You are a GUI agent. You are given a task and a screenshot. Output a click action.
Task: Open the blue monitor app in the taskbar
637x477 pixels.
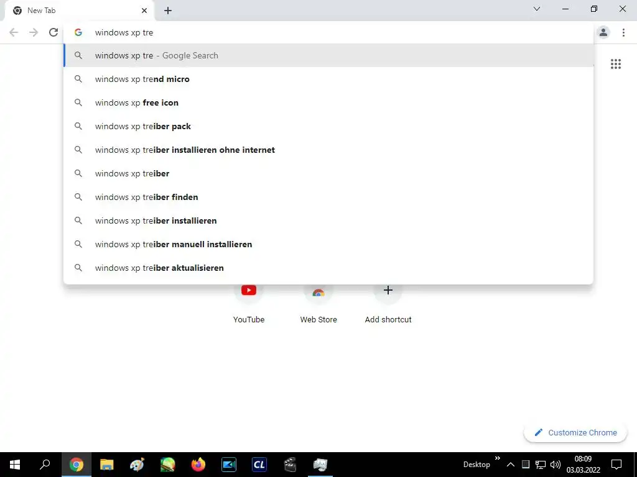click(229, 465)
